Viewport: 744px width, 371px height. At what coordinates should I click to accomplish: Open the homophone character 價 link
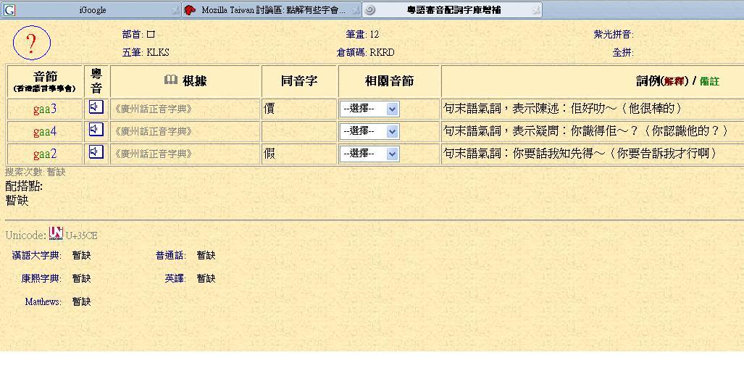[269, 109]
